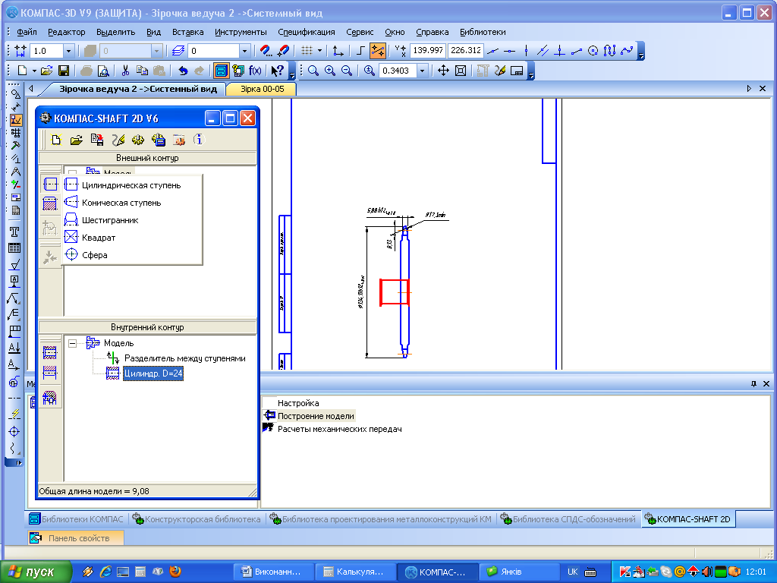
Task: Click the X coordinate field 139.997
Action: 428,51
